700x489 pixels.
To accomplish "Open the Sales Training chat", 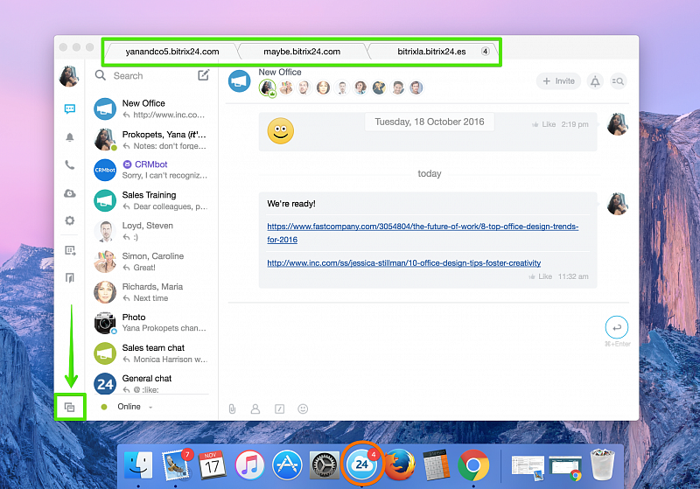I will tap(151, 200).
